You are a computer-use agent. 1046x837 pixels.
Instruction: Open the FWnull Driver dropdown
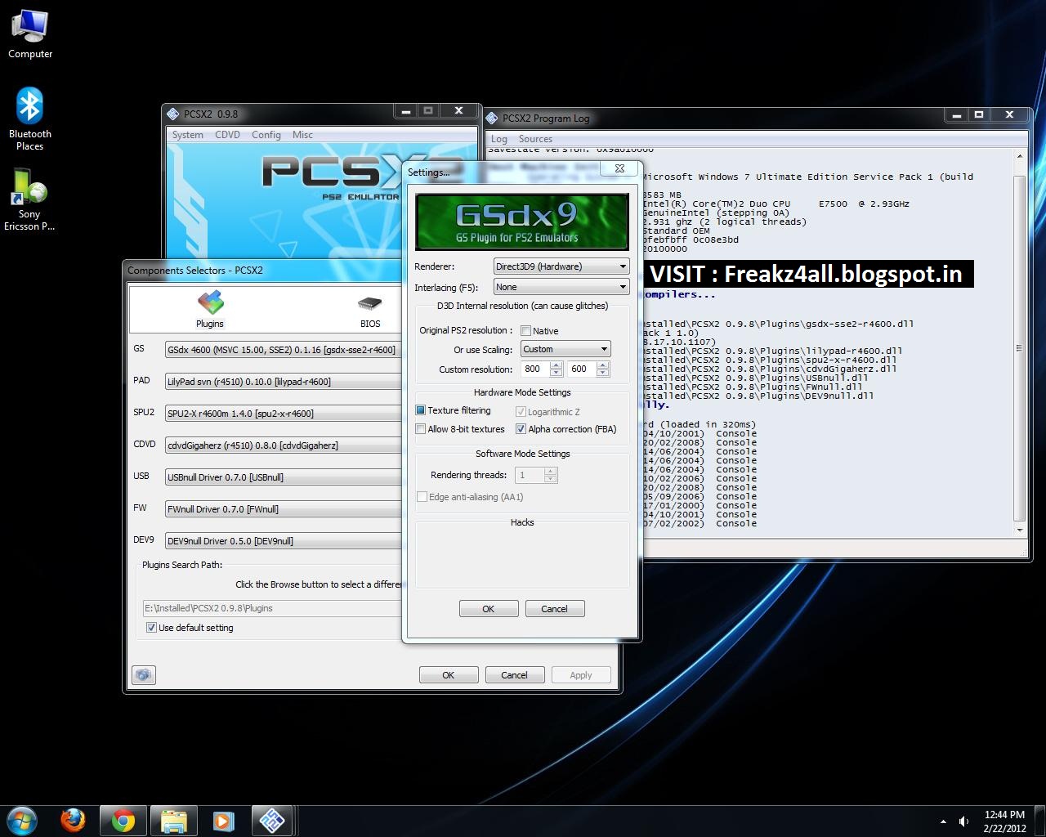click(x=283, y=509)
